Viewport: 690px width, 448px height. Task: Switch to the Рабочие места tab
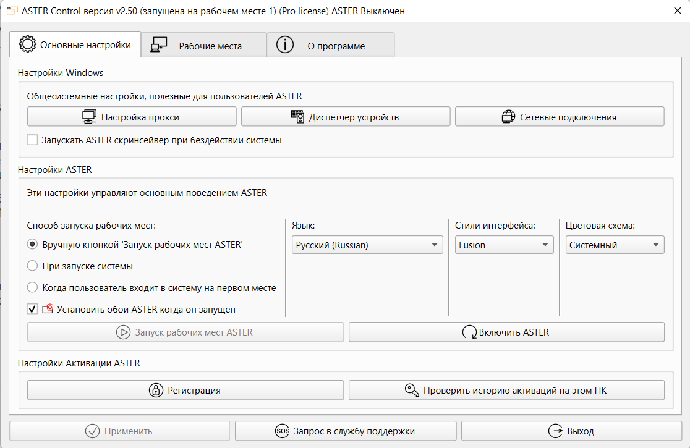click(204, 45)
